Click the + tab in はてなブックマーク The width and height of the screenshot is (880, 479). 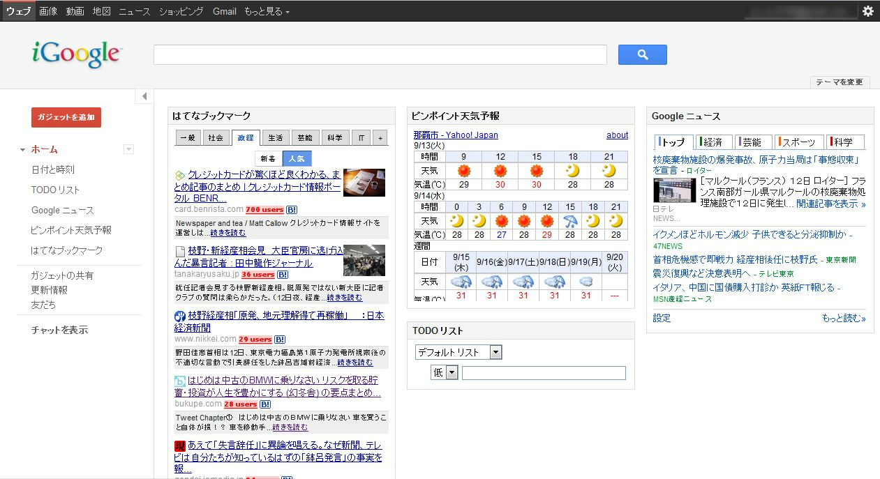[x=380, y=138]
